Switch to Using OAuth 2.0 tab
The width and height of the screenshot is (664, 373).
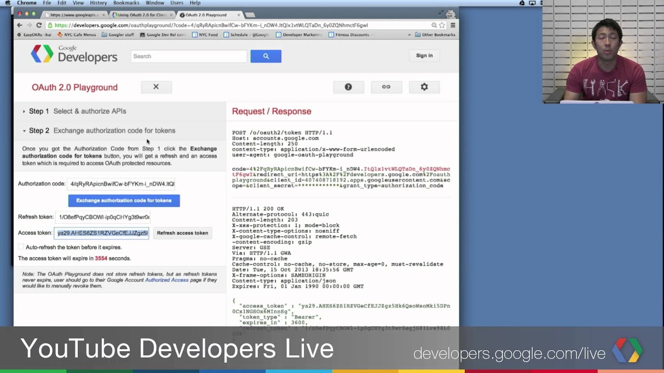click(x=142, y=15)
